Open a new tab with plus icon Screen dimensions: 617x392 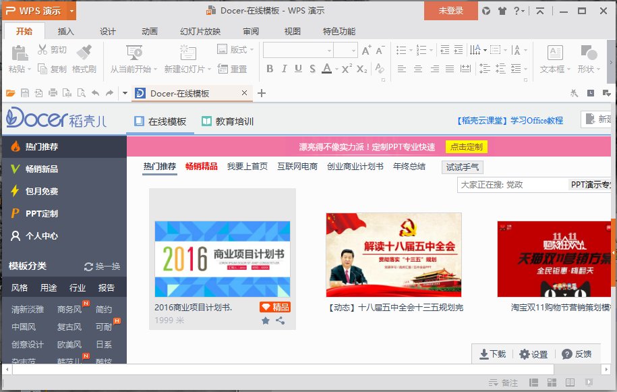coord(262,93)
